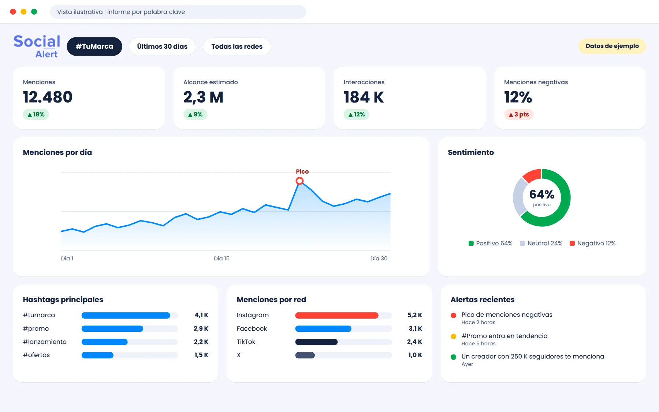The width and height of the screenshot is (659, 412).
Task: Click the red 3 pts badge
Action: 519,115
